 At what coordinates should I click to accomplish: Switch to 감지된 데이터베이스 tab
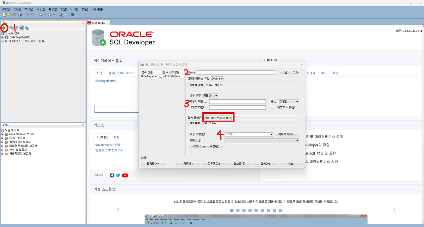[121, 73]
